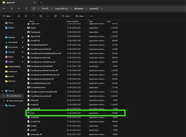This screenshot has width=186, height=137.
Task: Open the New dropdown
Action: pyautogui.click(x=7, y=16)
